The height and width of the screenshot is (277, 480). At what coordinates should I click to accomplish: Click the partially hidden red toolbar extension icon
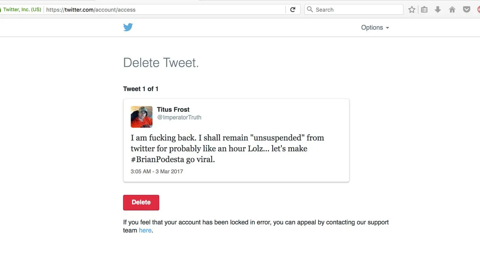[478, 10]
